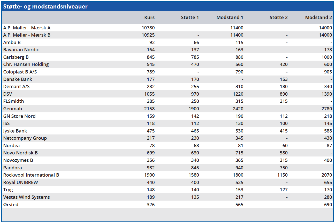The width and height of the screenshot is (335, 223).
Task: Click Genmab Kurs value 2158
Action: (x=149, y=109)
